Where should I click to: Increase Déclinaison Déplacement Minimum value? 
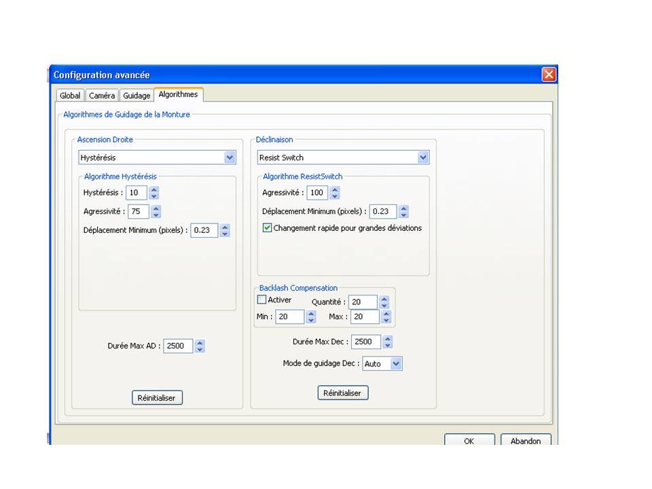403,208
